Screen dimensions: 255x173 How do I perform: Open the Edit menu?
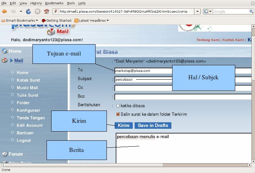[13, 3]
